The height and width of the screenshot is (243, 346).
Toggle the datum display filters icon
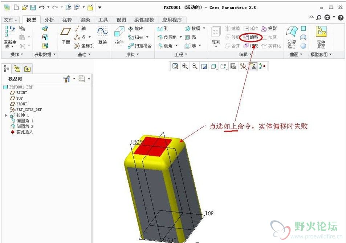point(243,66)
